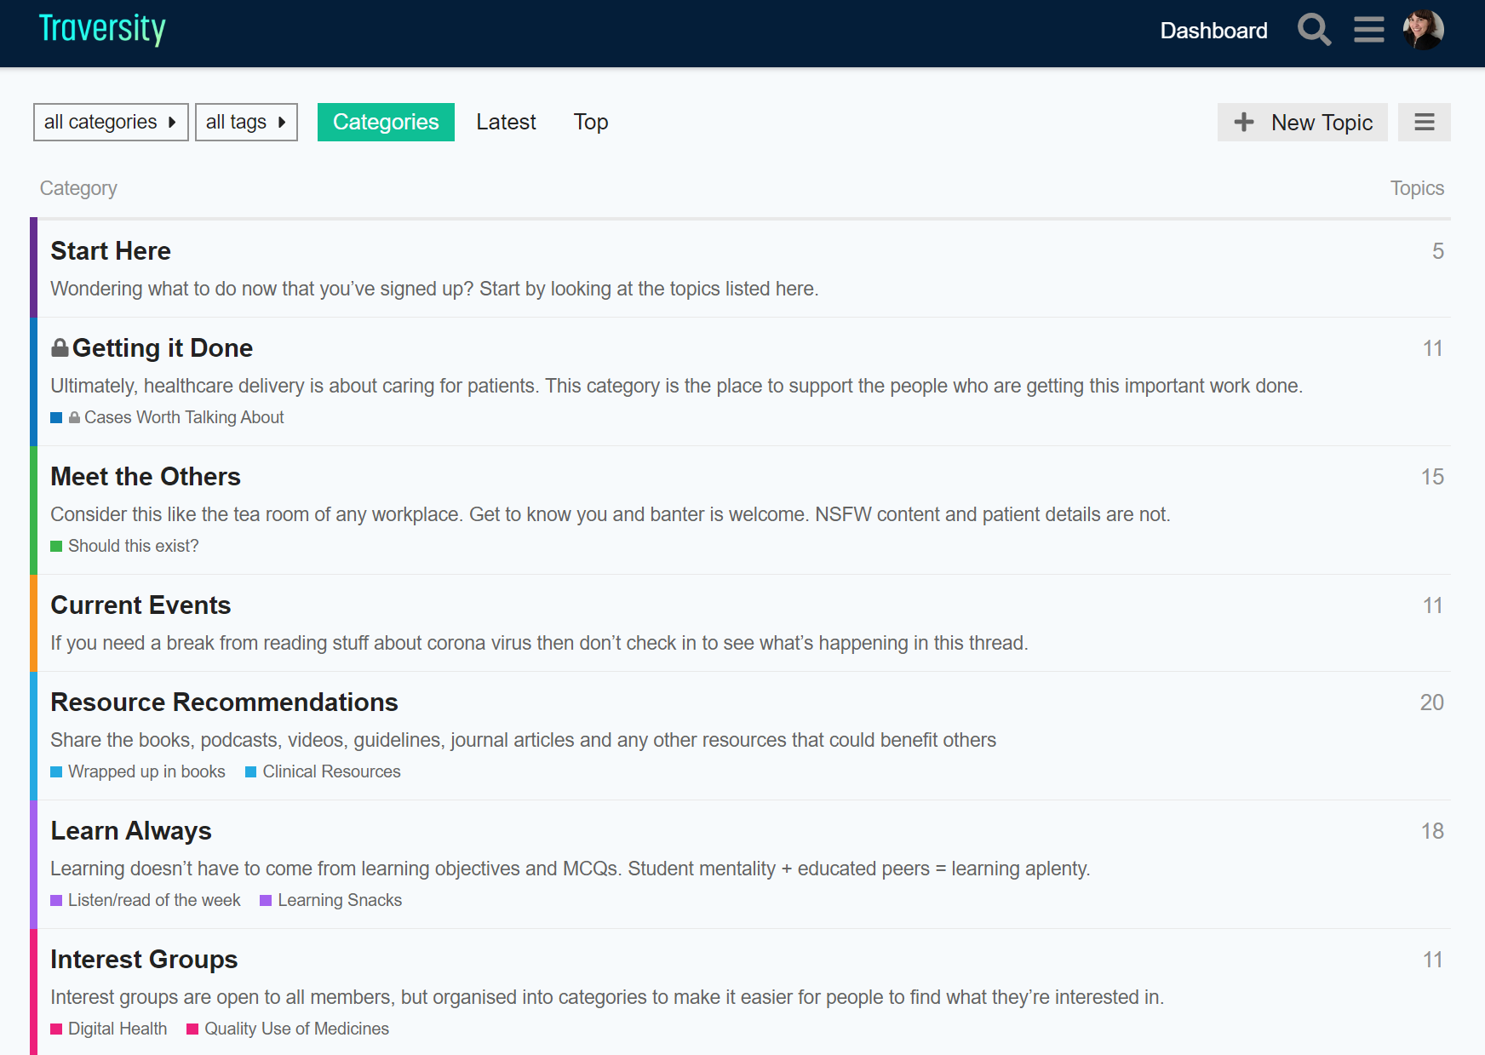Open the search magnifier icon
This screenshot has width=1485, height=1055.
pos(1314,30)
